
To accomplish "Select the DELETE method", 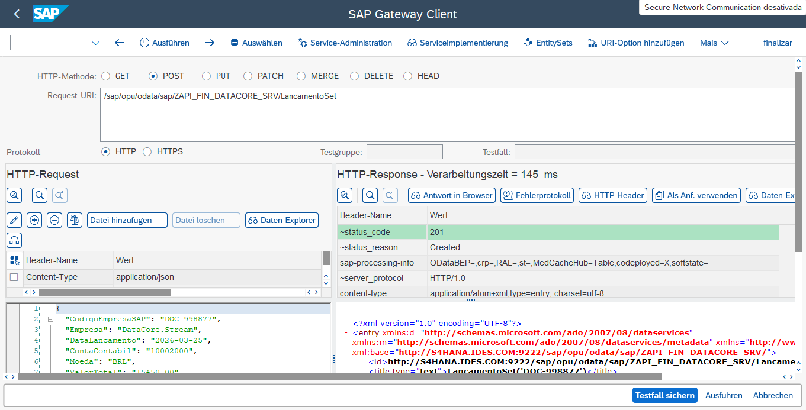I will pyautogui.click(x=355, y=76).
